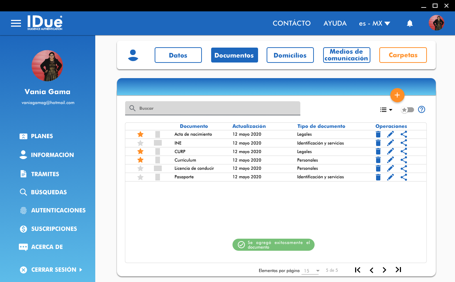Viewport: 455px width, 282px height.
Task: Go to the last page of results
Action: point(398,270)
